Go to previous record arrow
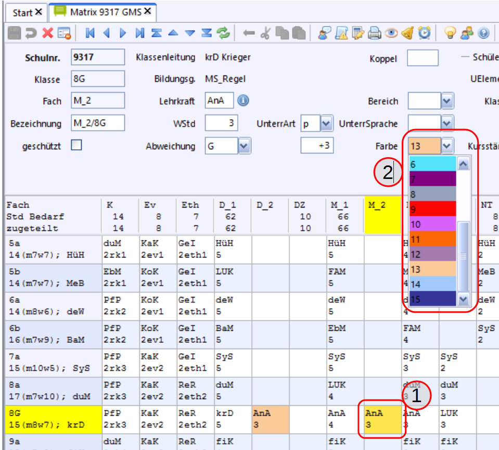The width and height of the screenshot is (499, 450). click(107, 33)
